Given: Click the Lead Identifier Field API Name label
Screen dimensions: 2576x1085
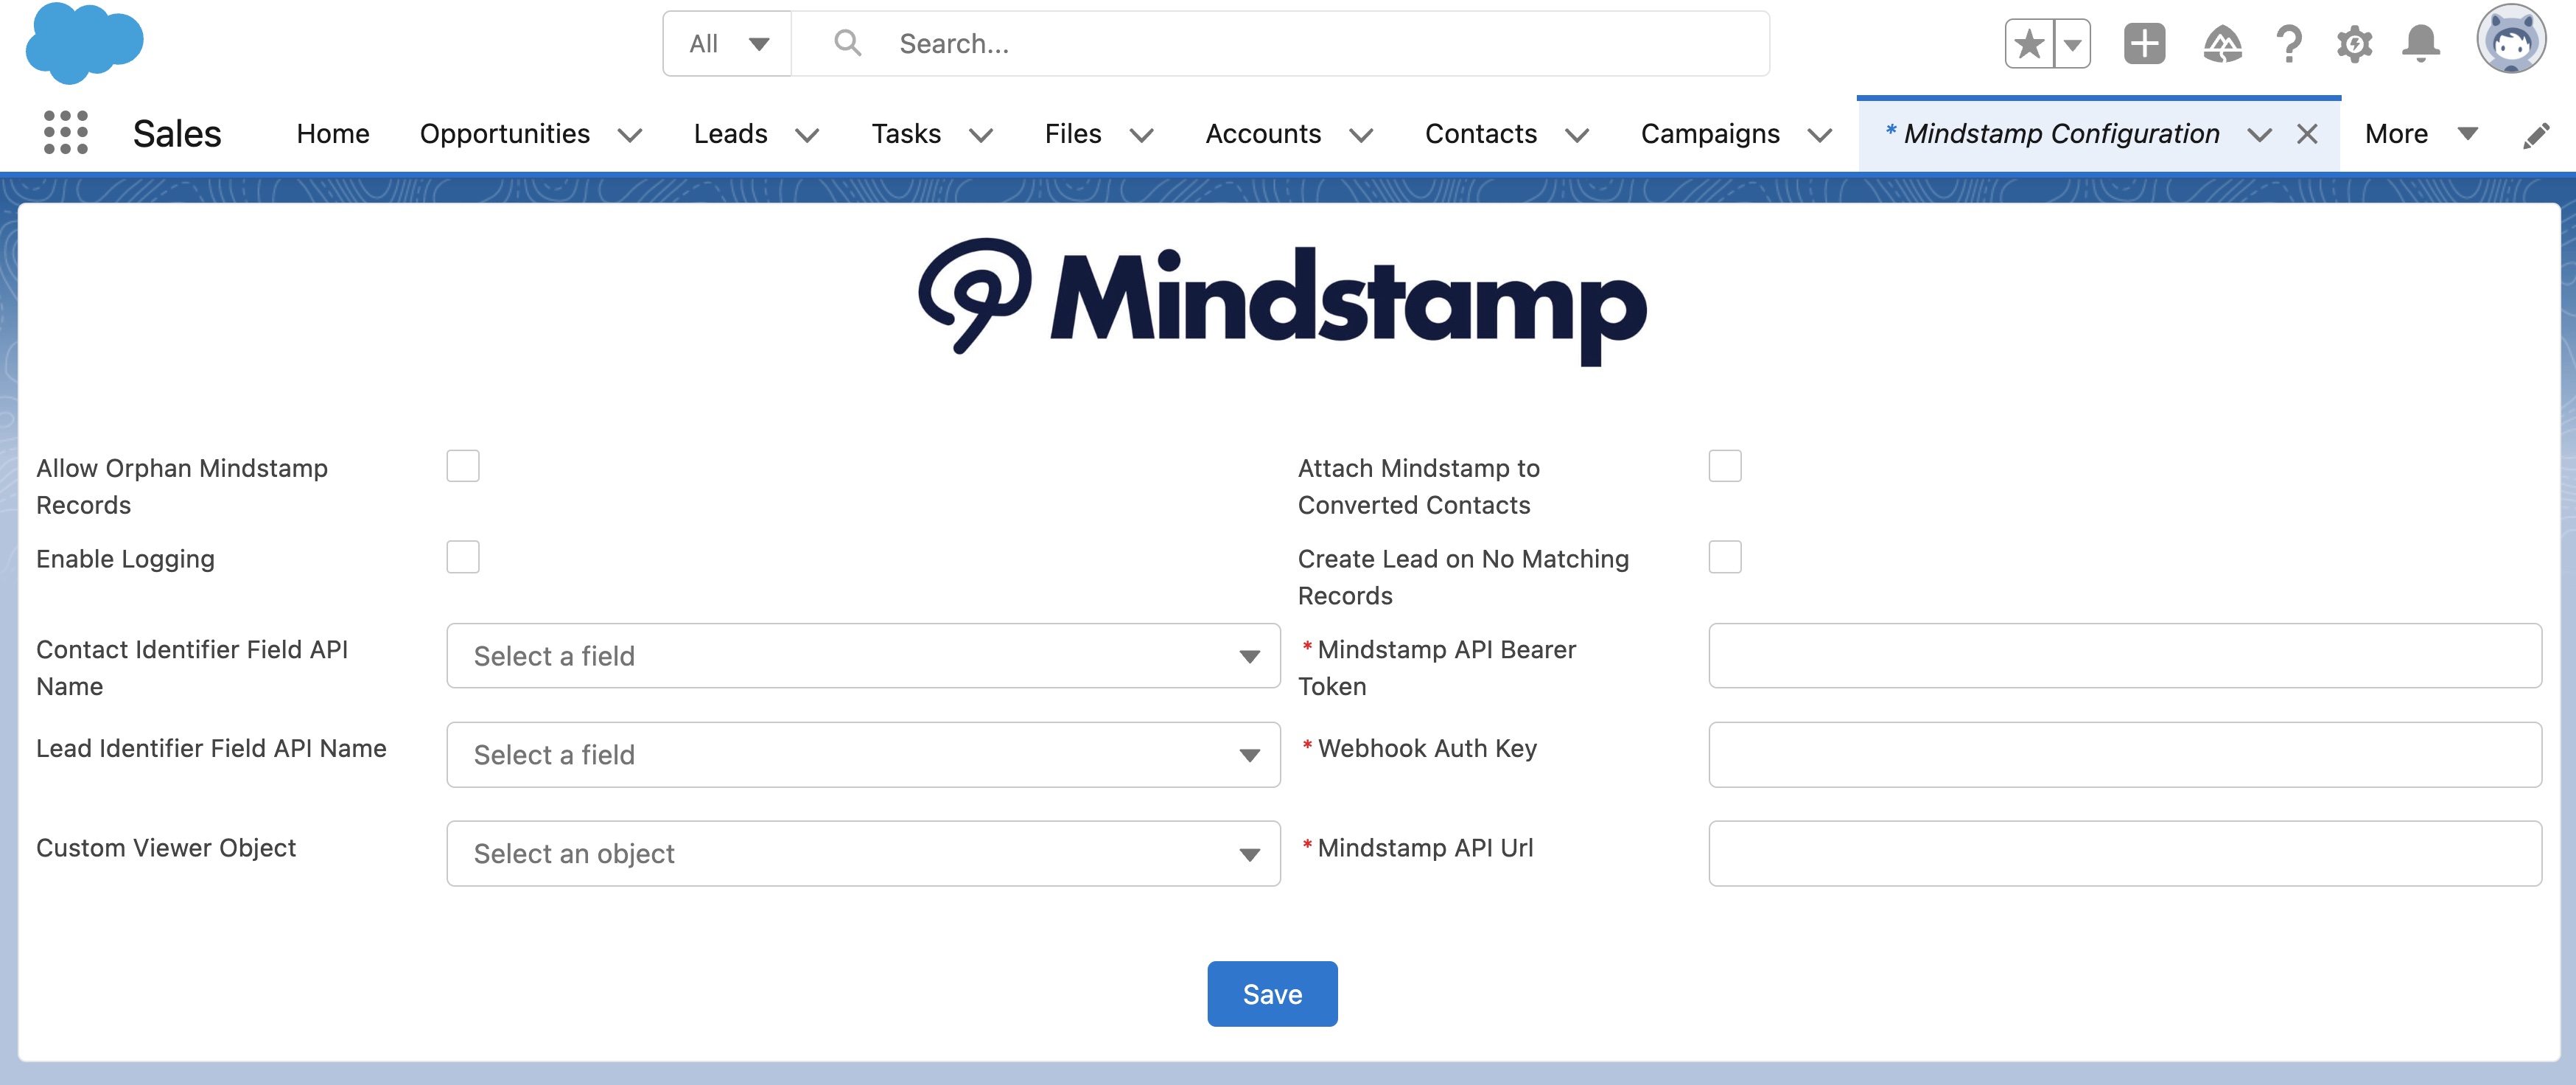Looking at the screenshot, I should [211, 749].
